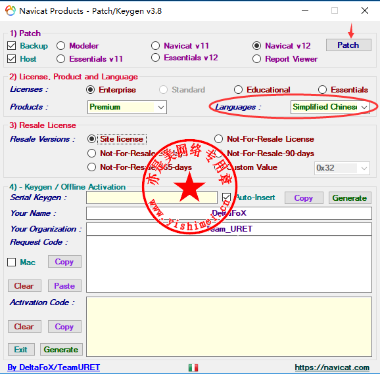Click inside the Request Code text area

229,264
